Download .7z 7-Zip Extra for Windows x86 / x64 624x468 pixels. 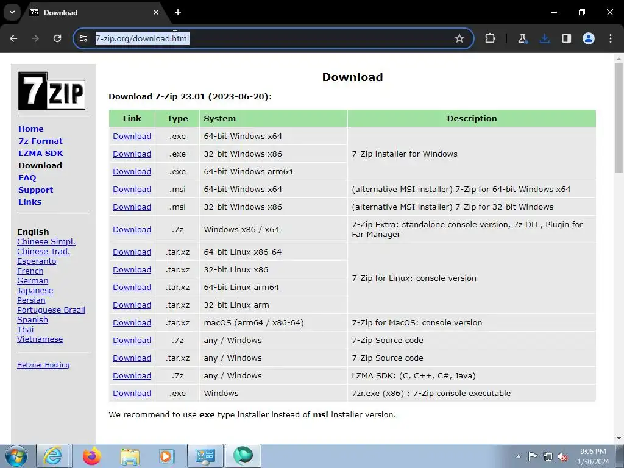coord(132,229)
